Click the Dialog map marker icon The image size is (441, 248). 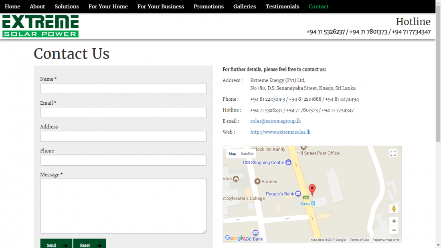click(314, 203)
